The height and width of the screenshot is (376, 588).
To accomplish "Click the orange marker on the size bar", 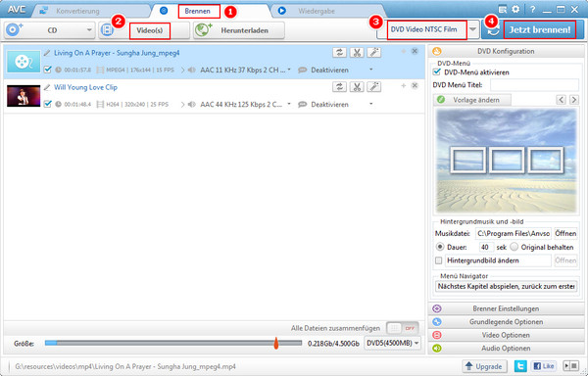I will [276, 343].
